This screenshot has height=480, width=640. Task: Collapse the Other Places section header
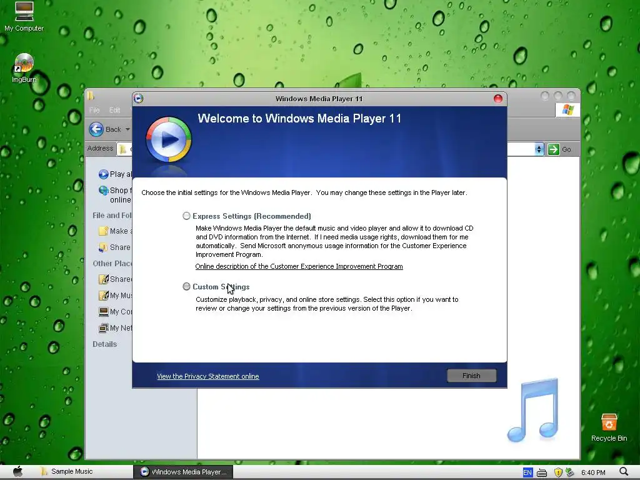pyautogui.click(x=112, y=264)
